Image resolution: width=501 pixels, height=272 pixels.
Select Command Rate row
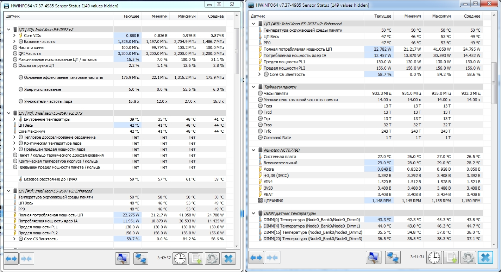366,138
